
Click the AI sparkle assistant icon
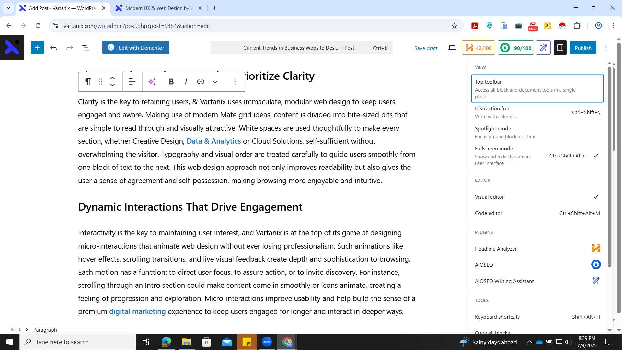[152, 82]
